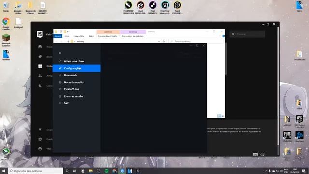Click the settings gear icon in sidebar
Viewport: 309px width, 174px height.
(40, 139)
